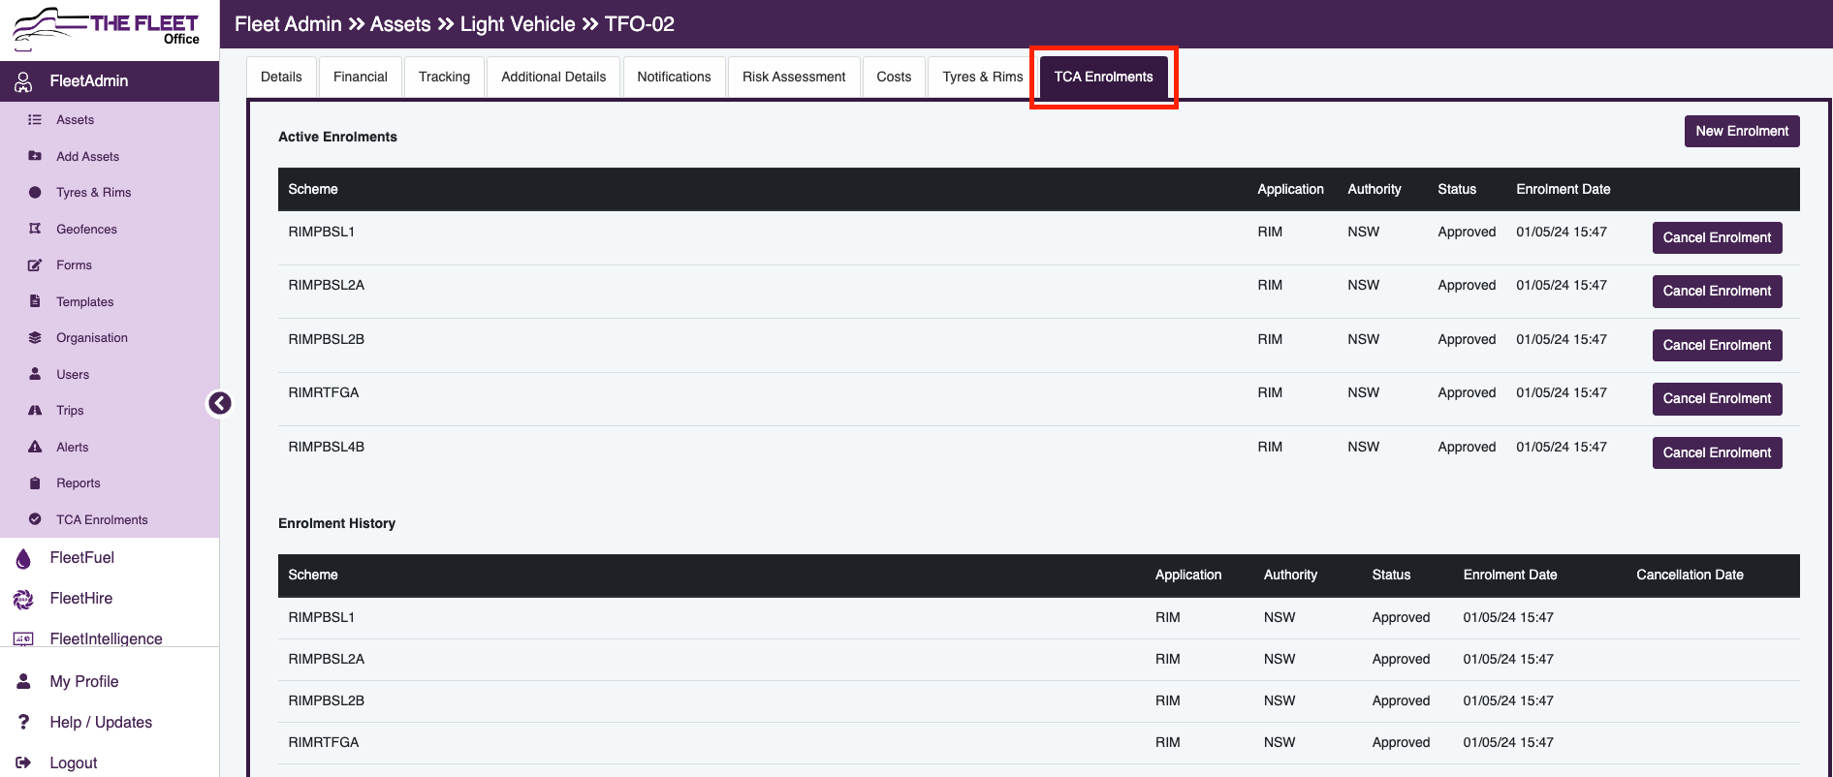This screenshot has width=1833, height=777.
Task: Cancel enrolment for RIMPBSL4B
Action: pos(1717,452)
